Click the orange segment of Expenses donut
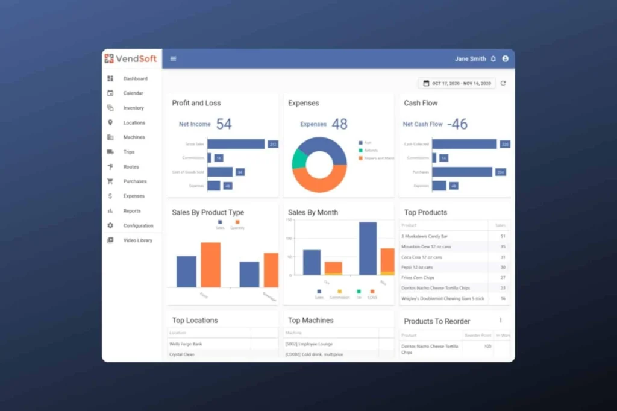This screenshot has height=411, width=617. (319, 181)
